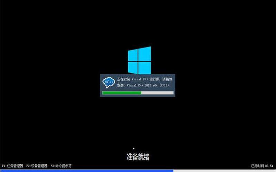The width and height of the screenshot is (276, 172).
Task: Click the VC++ speech bubble icon
Action: coord(108,82)
